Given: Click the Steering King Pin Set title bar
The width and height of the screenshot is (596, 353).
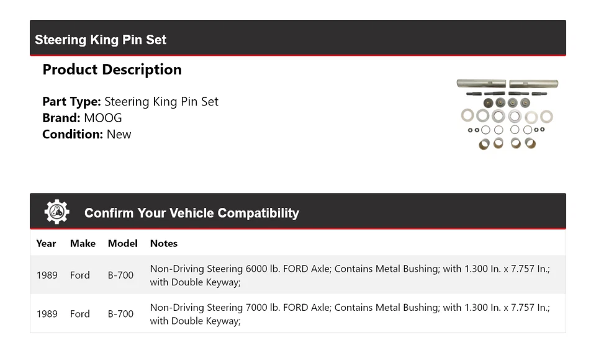Looking at the screenshot, I should point(101,40).
